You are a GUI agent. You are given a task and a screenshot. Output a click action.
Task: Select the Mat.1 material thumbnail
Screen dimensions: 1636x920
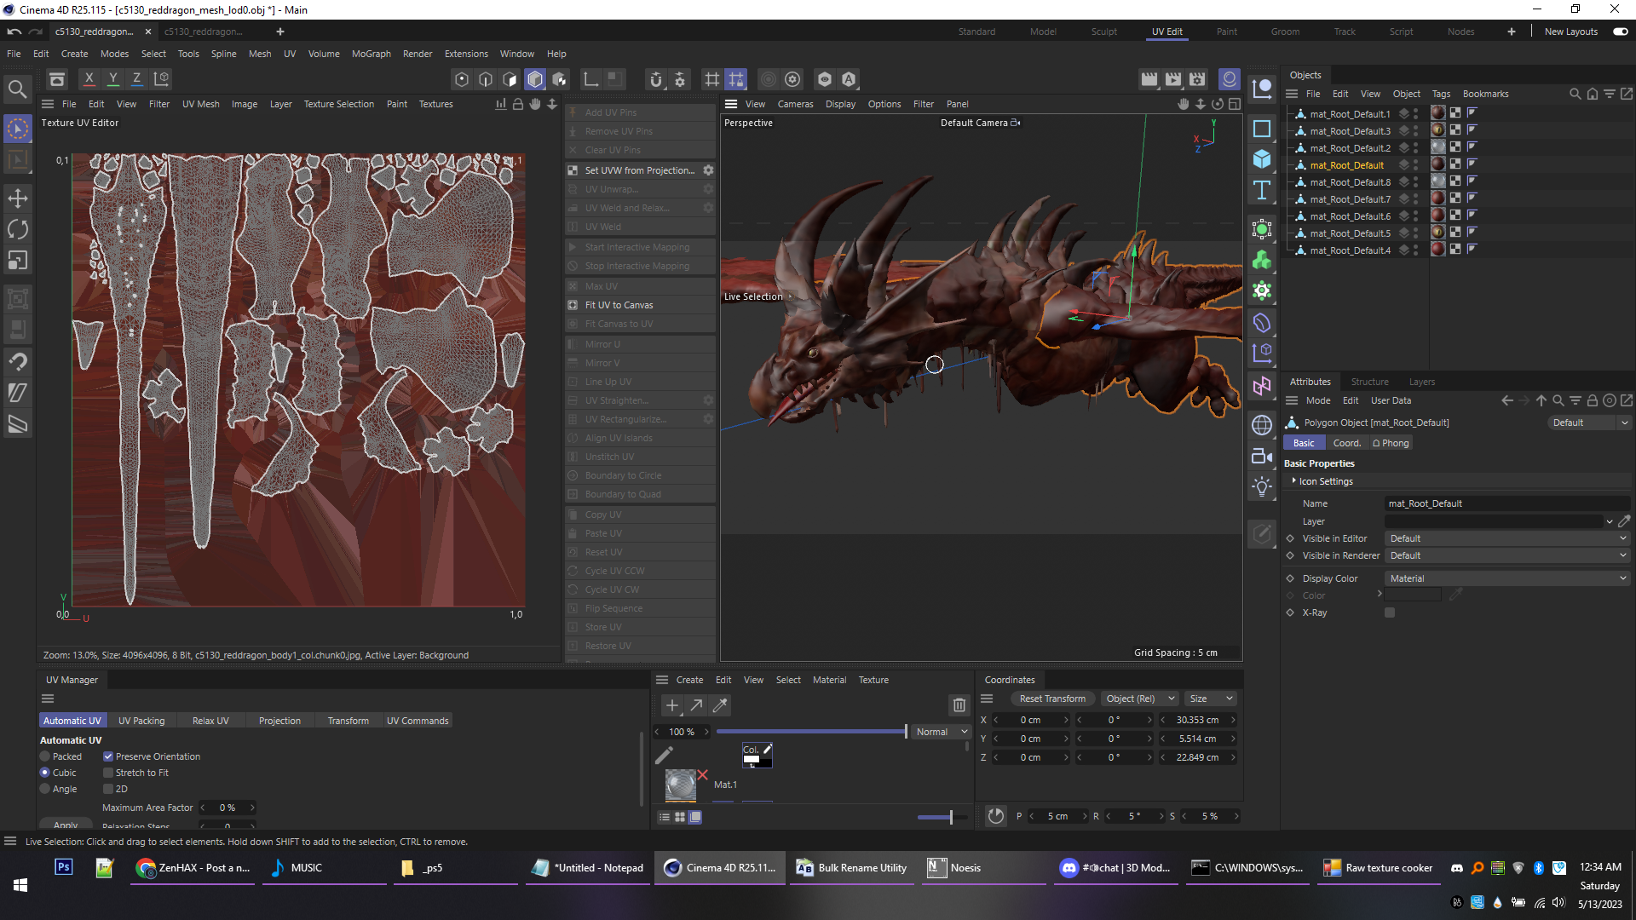click(x=681, y=785)
